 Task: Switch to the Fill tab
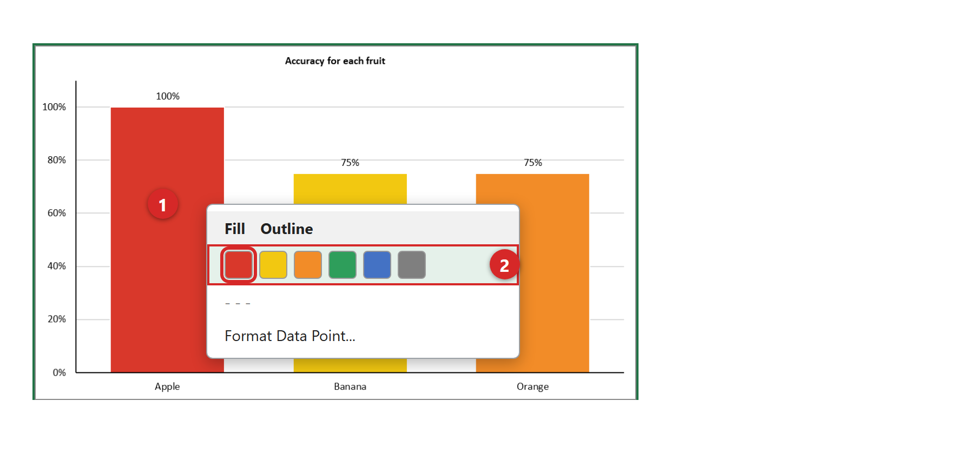click(x=235, y=229)
